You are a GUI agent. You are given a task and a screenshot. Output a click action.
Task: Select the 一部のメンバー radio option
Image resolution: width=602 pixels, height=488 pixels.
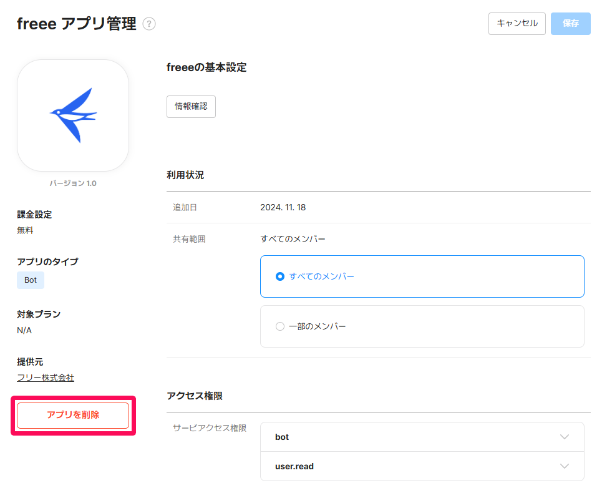(x=422, y=326)
